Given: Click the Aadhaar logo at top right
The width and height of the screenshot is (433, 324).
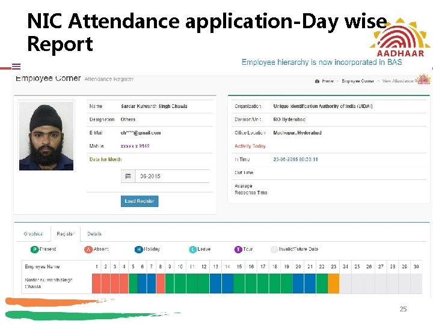Looking at the screenshot, I should tap(400, 37).
